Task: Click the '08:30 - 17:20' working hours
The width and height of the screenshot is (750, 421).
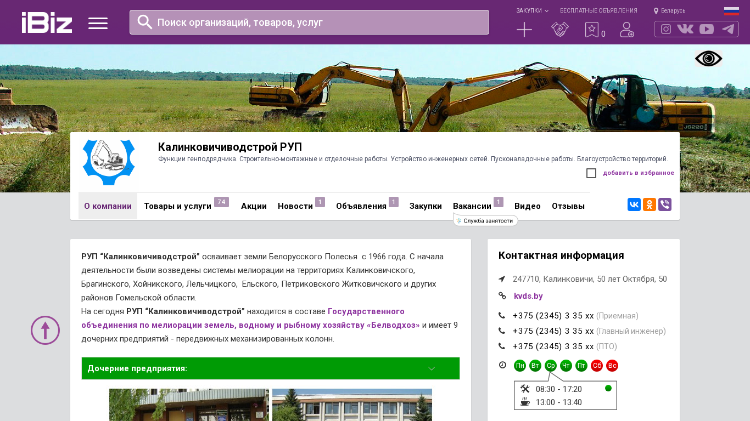Action: click(559, 389)
